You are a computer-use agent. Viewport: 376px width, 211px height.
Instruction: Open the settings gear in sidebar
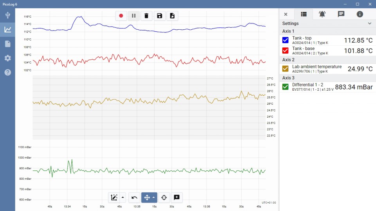(x=7, y=58)
